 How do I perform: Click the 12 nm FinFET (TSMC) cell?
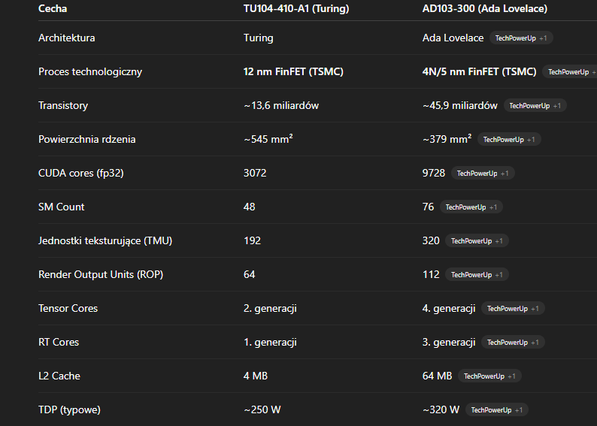298,72
